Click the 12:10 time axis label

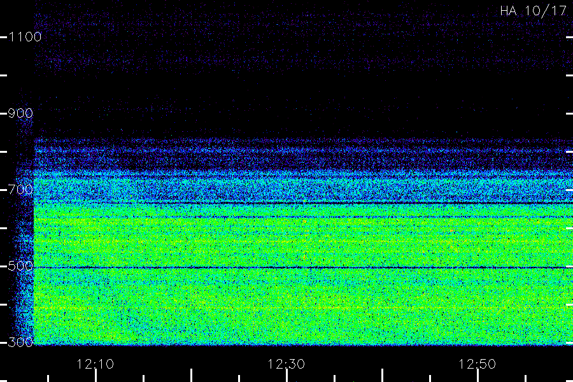pos(95,364)
